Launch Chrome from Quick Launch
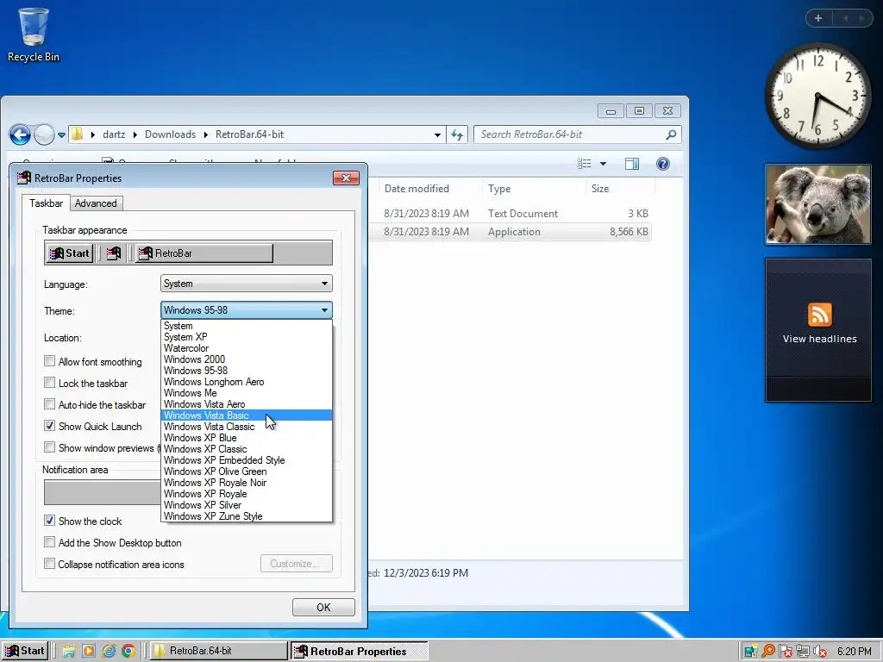Viewport: 883px width, 662px height. coord(128,652)
